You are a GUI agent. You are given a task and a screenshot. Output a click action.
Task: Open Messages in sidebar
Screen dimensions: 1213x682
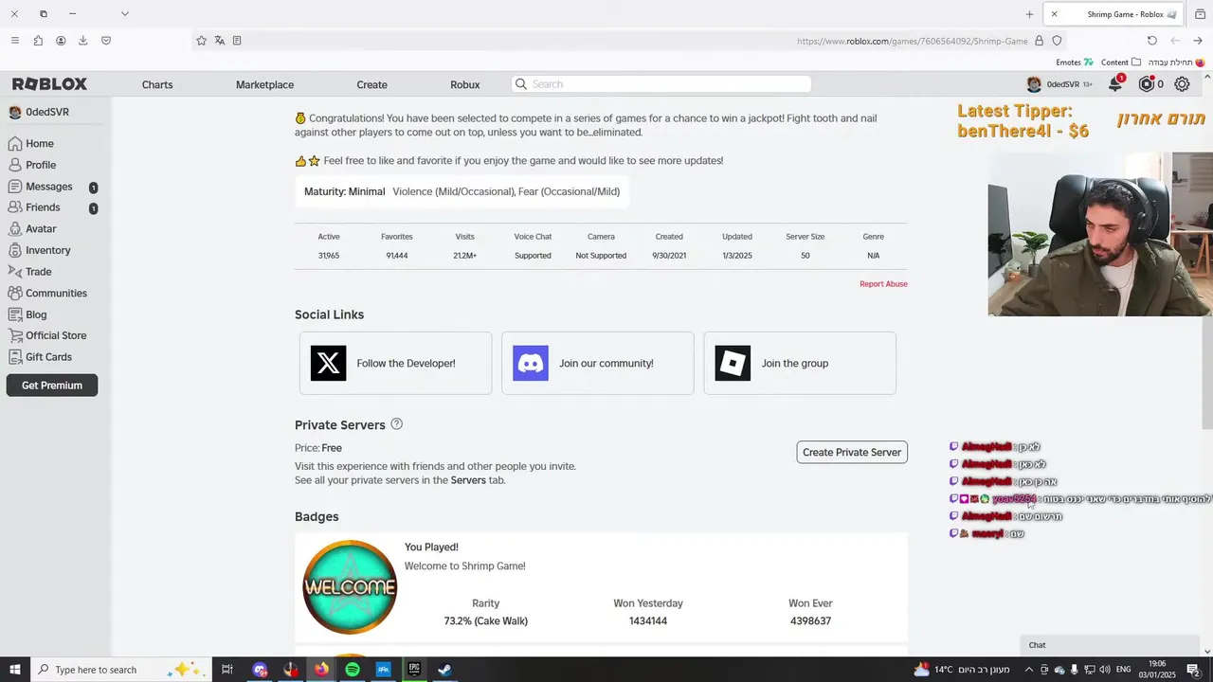(48, 187)
